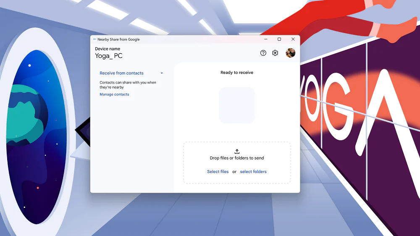Click the Contacts can share with you description
Image resolution: width=420 pixels, height=236 pixels.
tap(128, 85)
